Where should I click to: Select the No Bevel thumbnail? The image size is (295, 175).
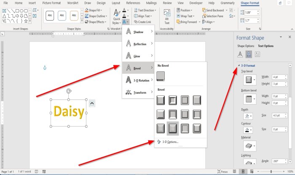pos(161,76)
